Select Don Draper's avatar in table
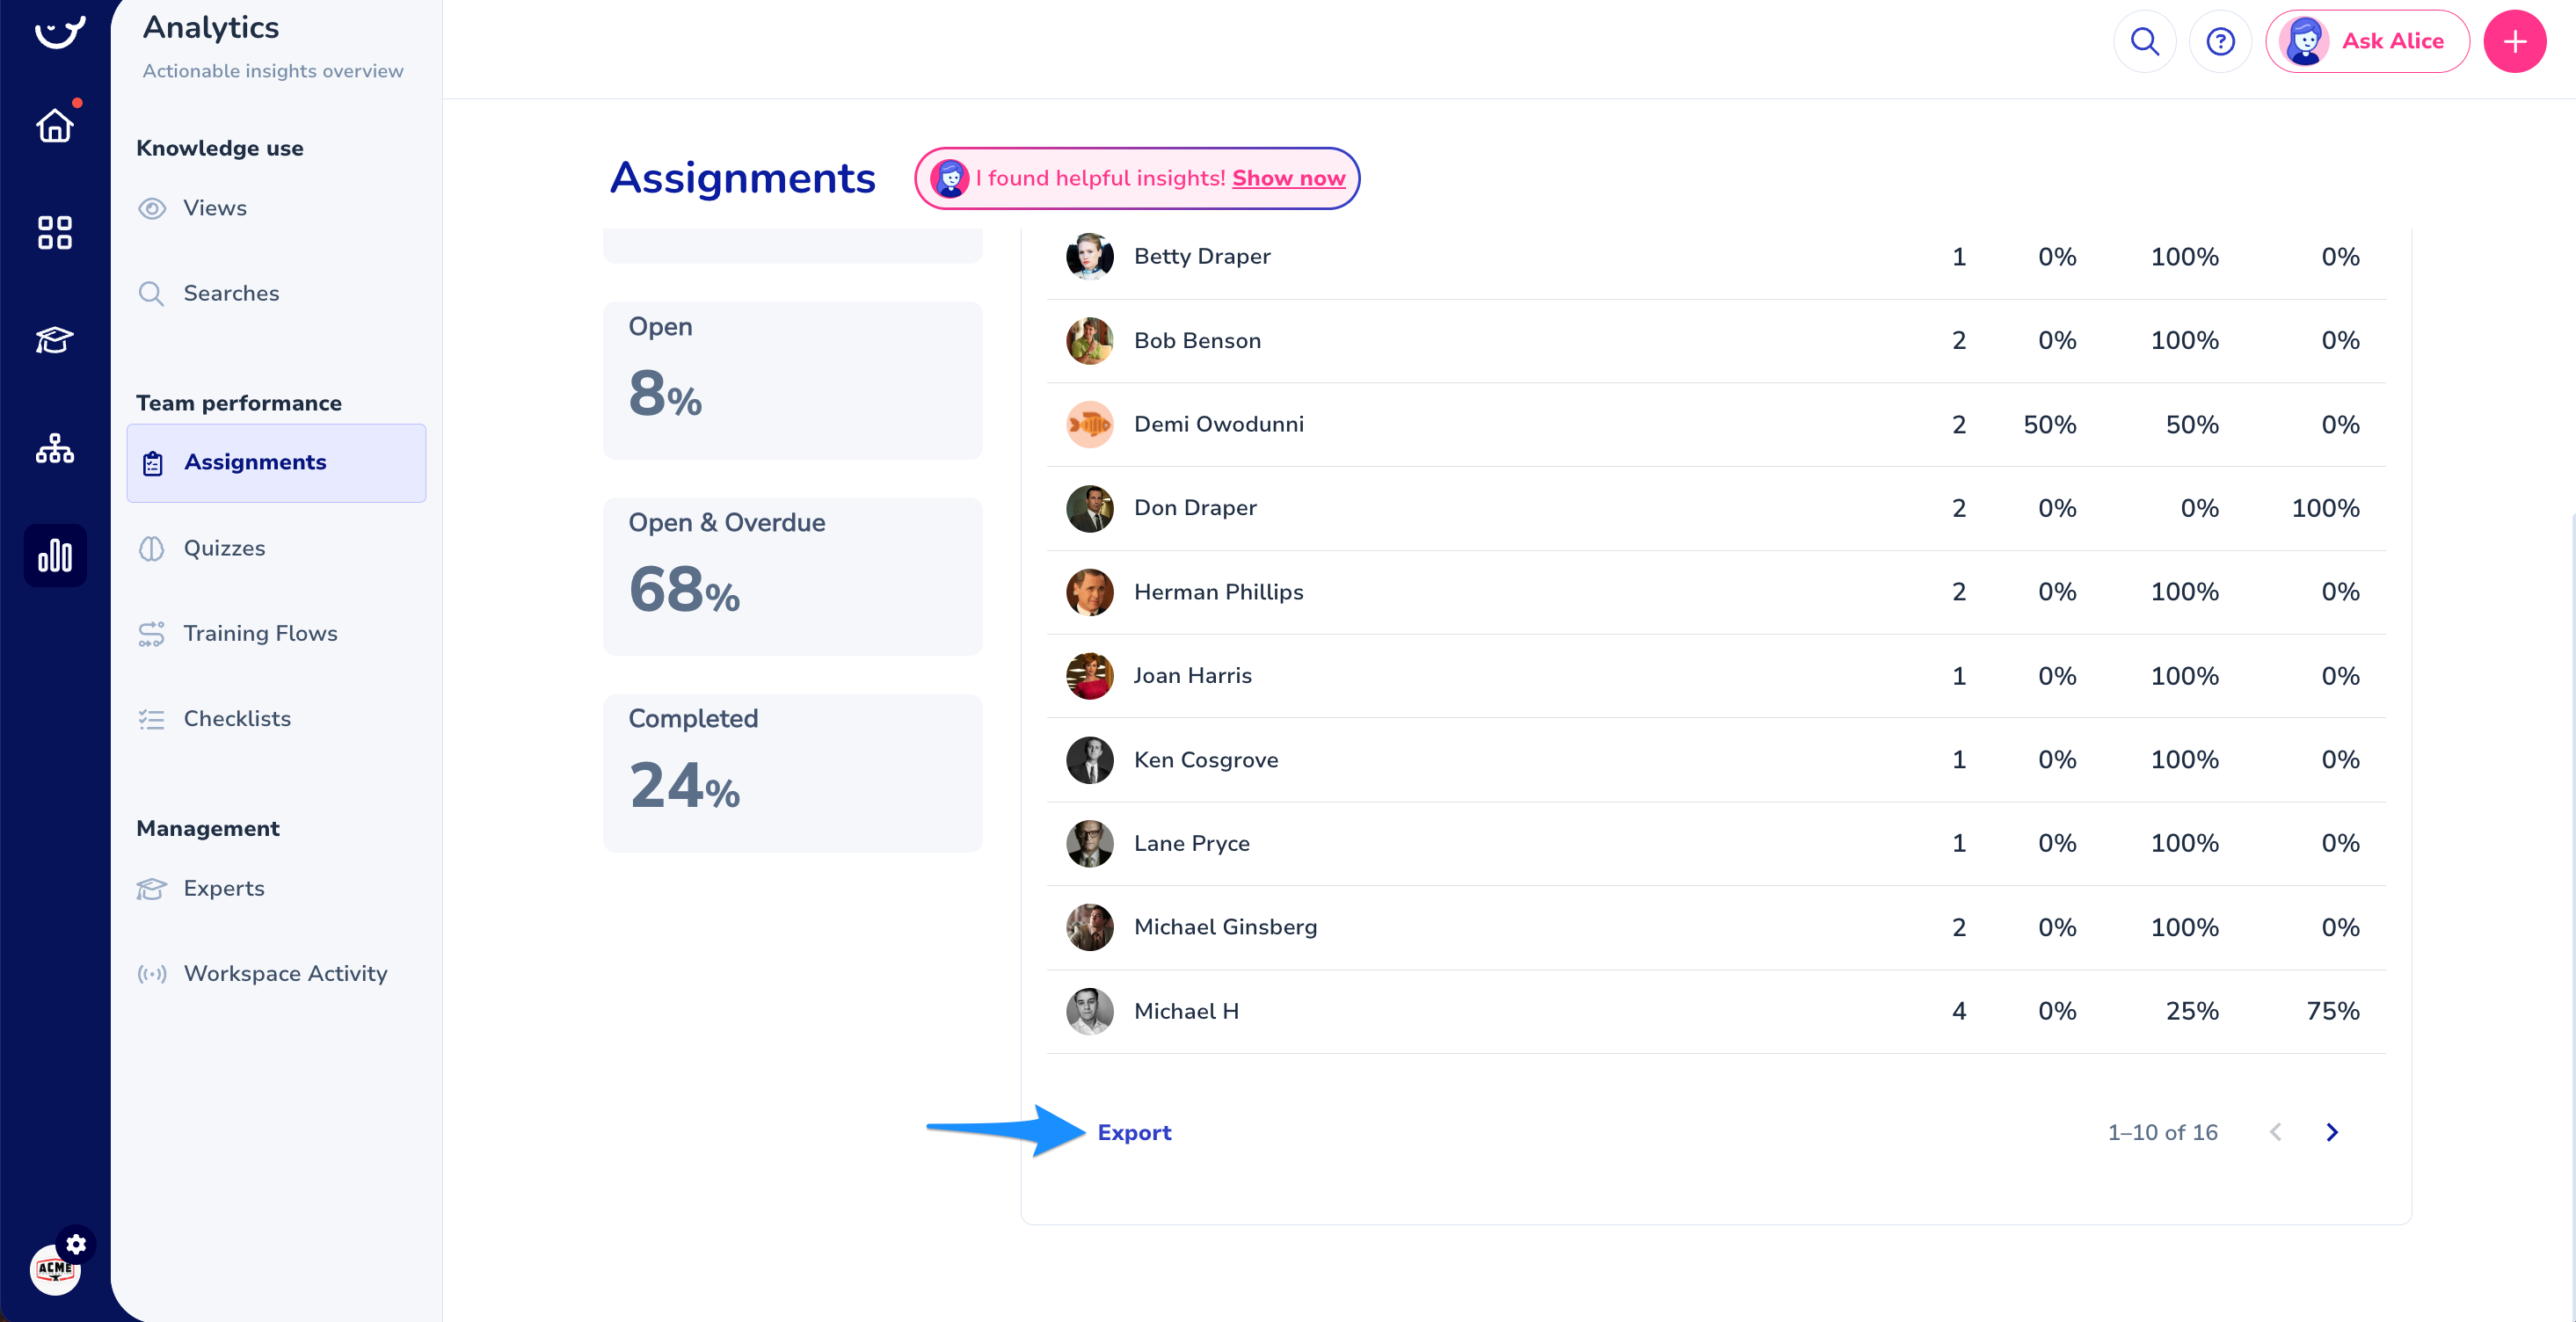2576x1322 pixels. coord(1089,508)
